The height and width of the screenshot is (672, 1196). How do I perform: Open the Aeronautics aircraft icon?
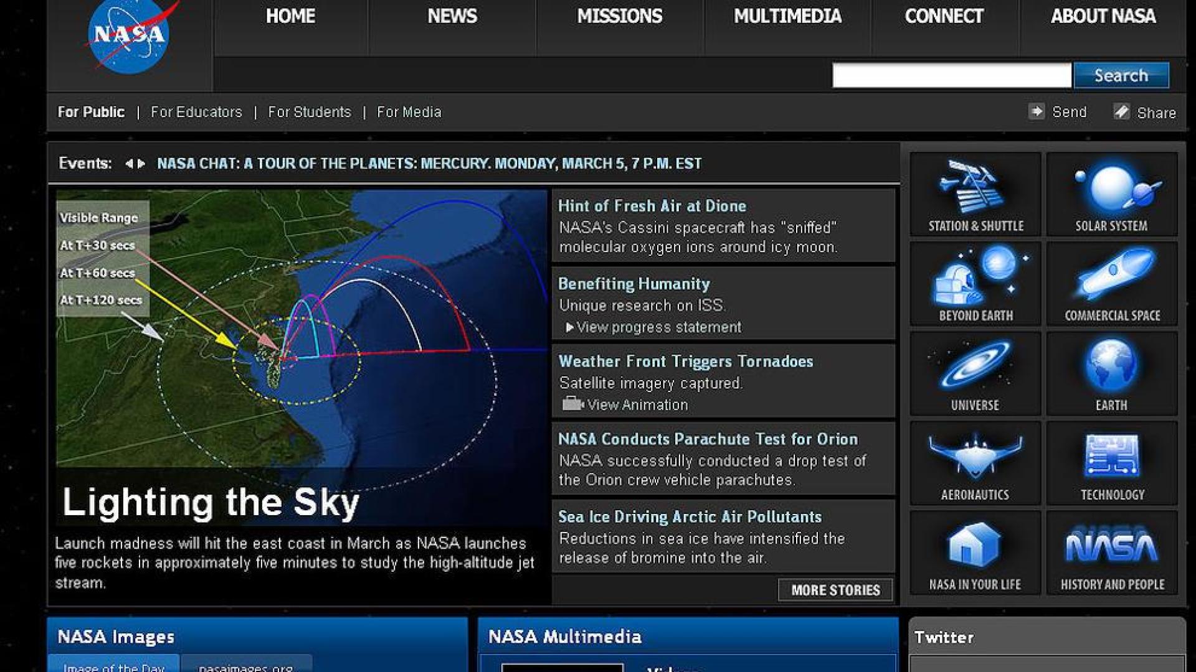tap(975, 463)
